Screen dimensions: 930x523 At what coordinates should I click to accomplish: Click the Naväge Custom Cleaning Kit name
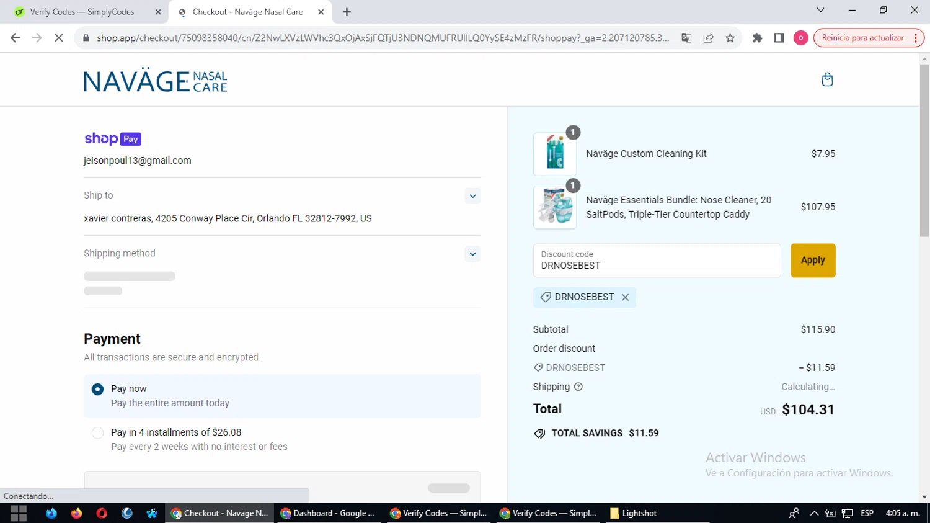pyautogui.click(x=646, y=154)
